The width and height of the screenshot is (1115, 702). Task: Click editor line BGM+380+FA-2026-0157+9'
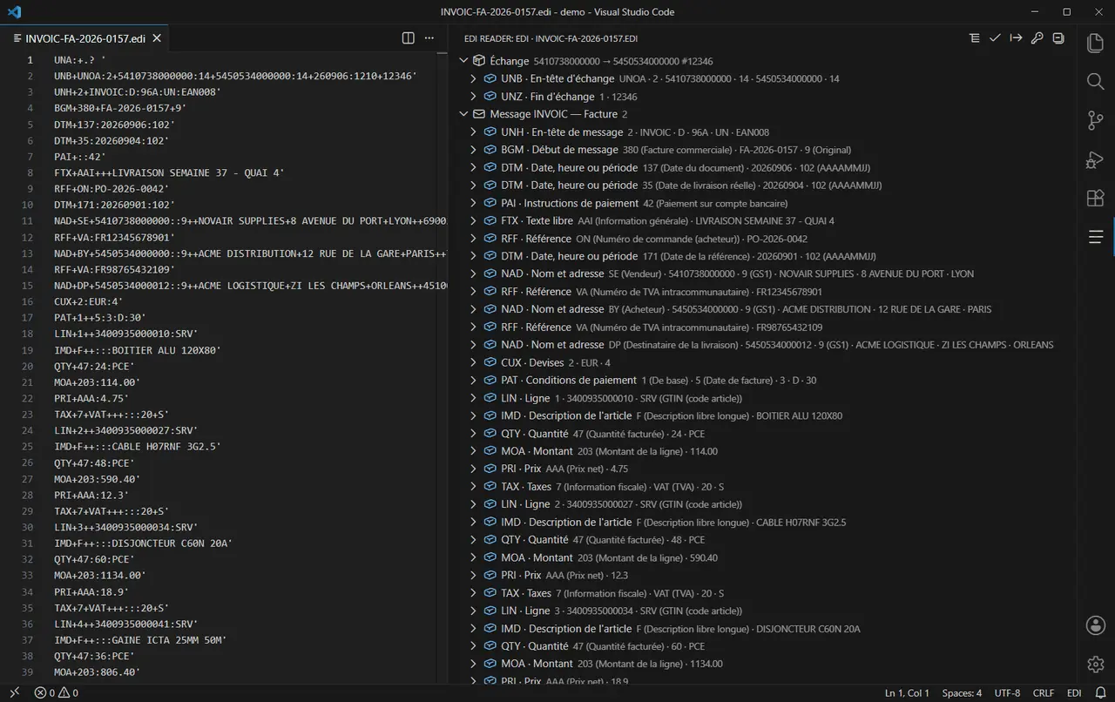click(x=120, y=108)
